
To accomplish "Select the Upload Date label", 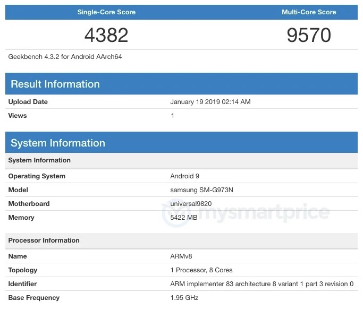I will point(28,102).
